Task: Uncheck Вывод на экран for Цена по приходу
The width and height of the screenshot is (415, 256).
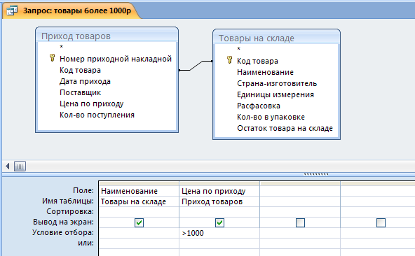Action: (x=219, y=222)
